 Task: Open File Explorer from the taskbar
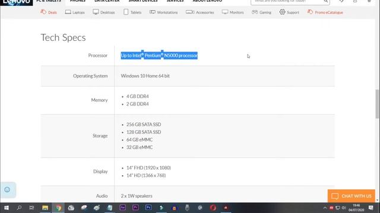click(x=45, y=208)
